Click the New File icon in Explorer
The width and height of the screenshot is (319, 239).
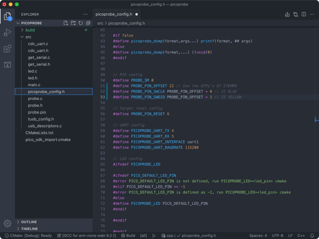(x=66, y=23)
